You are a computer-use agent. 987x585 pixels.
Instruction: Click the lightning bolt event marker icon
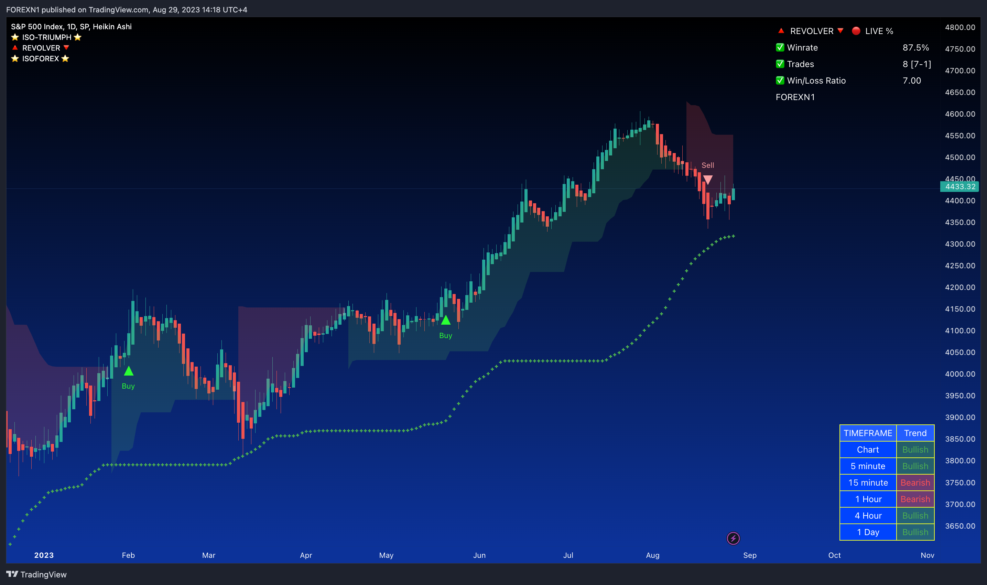click(733, 538)
